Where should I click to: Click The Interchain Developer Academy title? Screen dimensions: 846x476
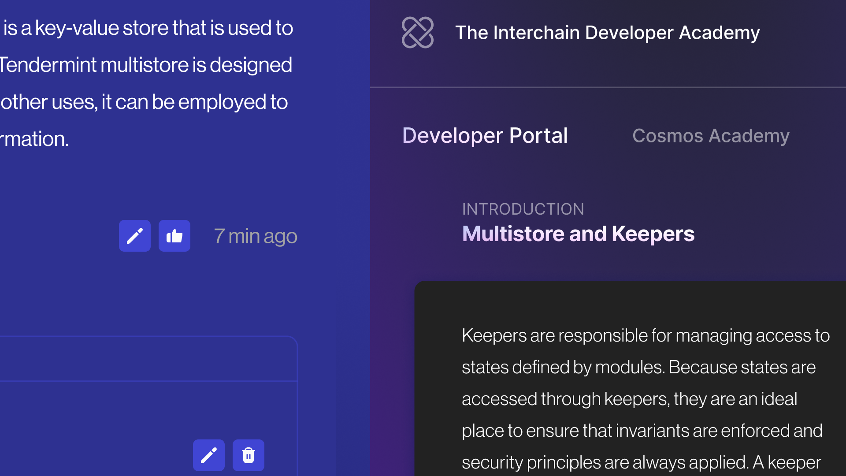[607, 33]
